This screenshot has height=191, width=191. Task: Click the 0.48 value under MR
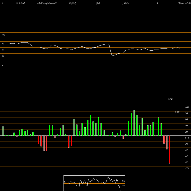pyautogui.click(x=177, y=112)
